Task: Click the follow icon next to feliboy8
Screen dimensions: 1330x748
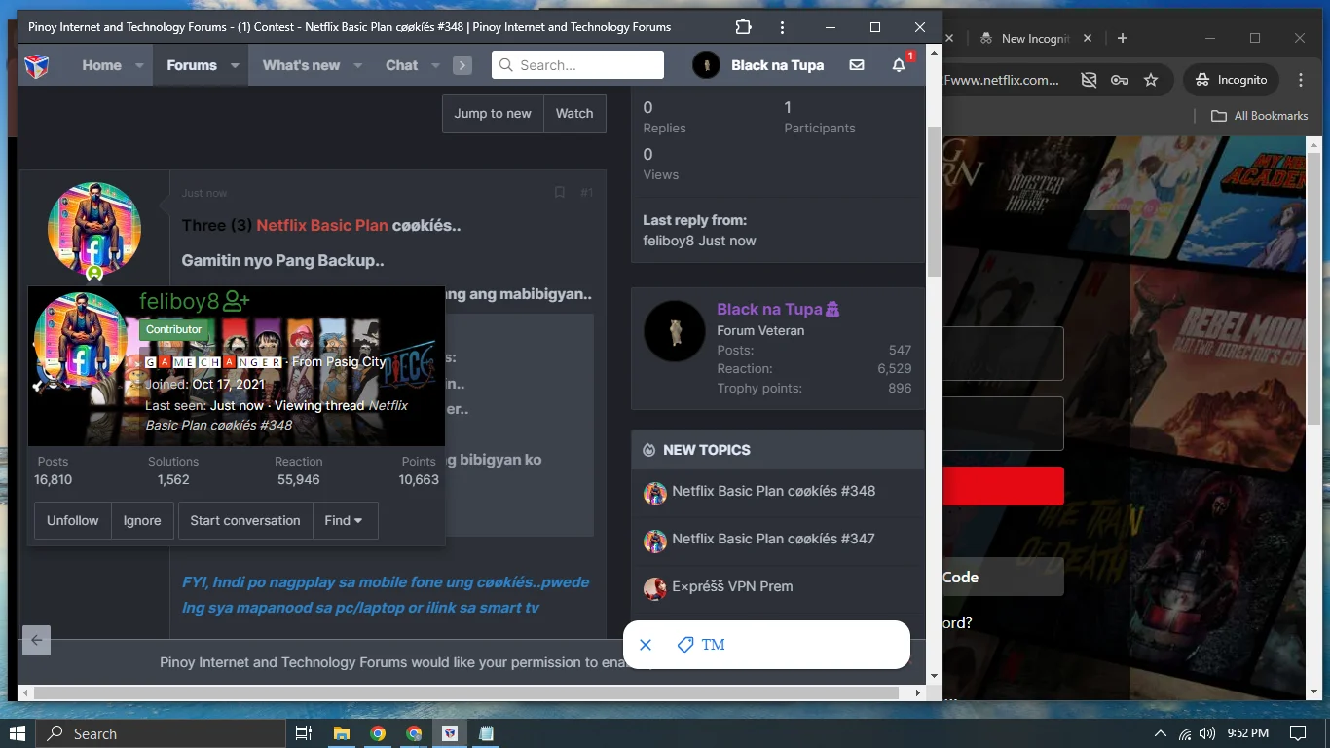Action: click(237, 301)
